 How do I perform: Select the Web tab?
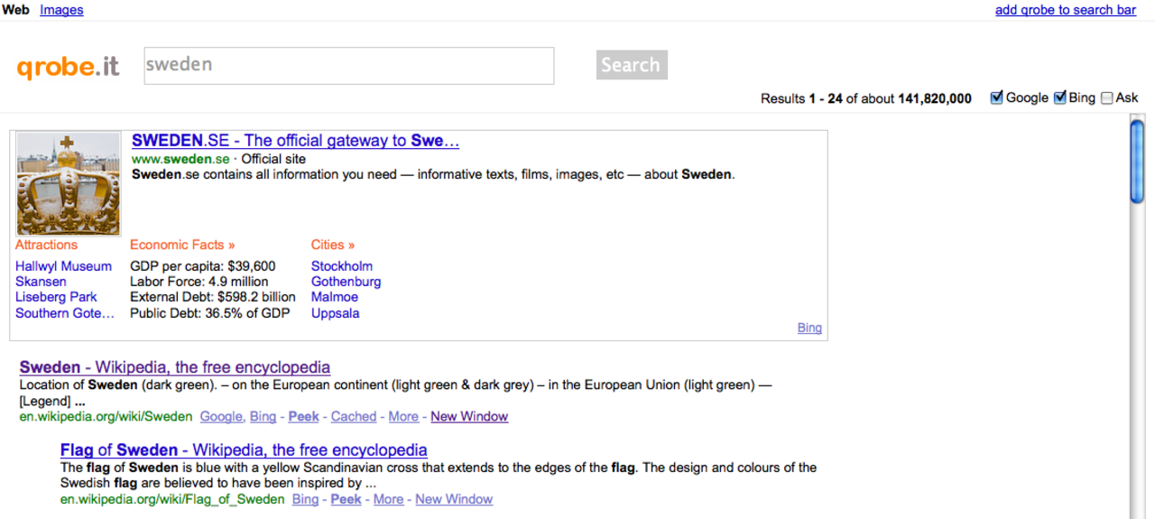click(x=15, y=10)
